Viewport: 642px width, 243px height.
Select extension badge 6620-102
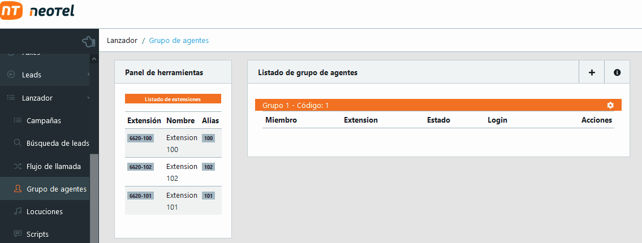140,167
